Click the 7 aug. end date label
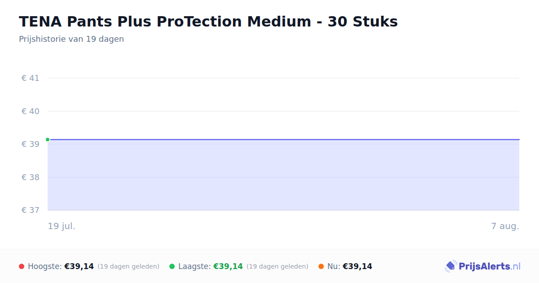539x283 pixels. [505, 226]
